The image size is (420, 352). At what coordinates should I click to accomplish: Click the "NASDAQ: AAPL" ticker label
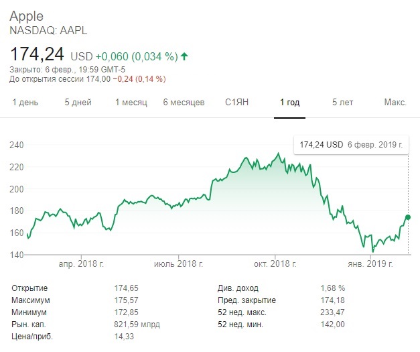(x=49, y=30)
